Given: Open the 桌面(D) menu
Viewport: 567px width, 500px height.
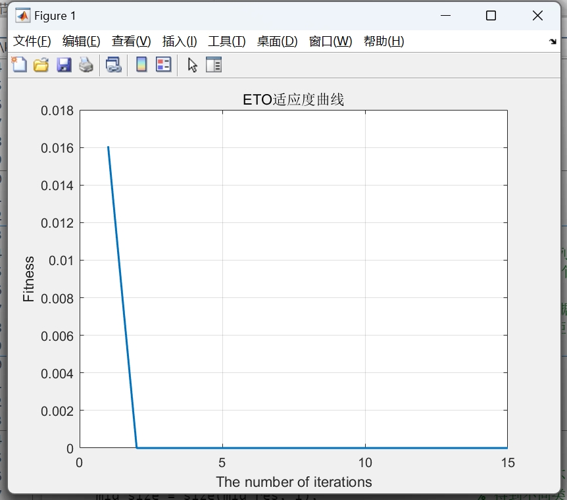Looking at the screenshot, I should pos(276,40).
